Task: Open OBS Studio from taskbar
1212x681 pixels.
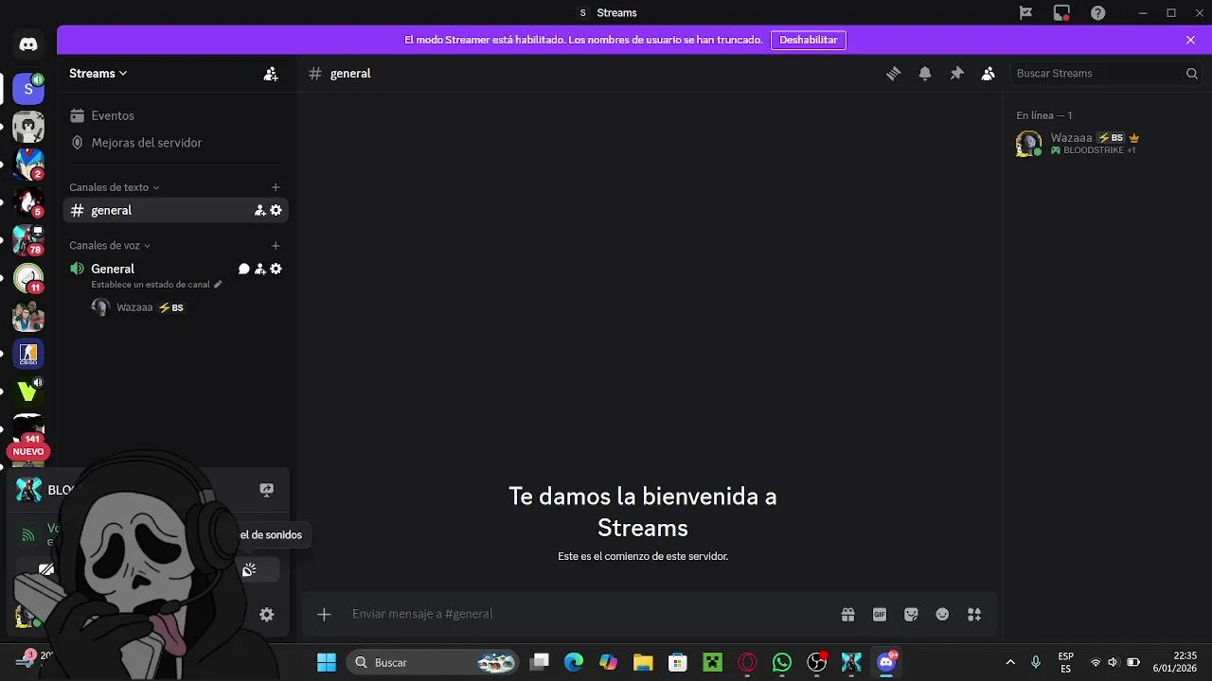Action: point(817,662)
